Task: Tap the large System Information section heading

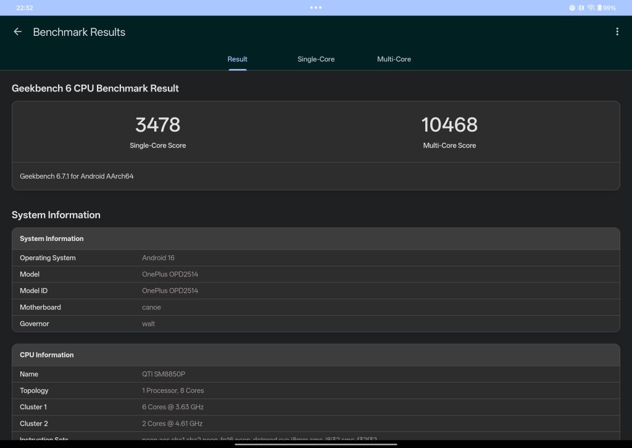Action: [x=56, y=214]
